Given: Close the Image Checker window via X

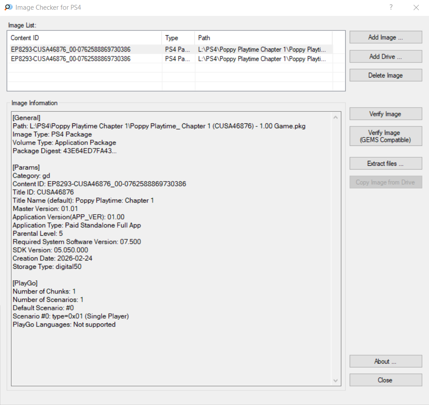Looking at the screenshot, I should [x=416, y=7].
